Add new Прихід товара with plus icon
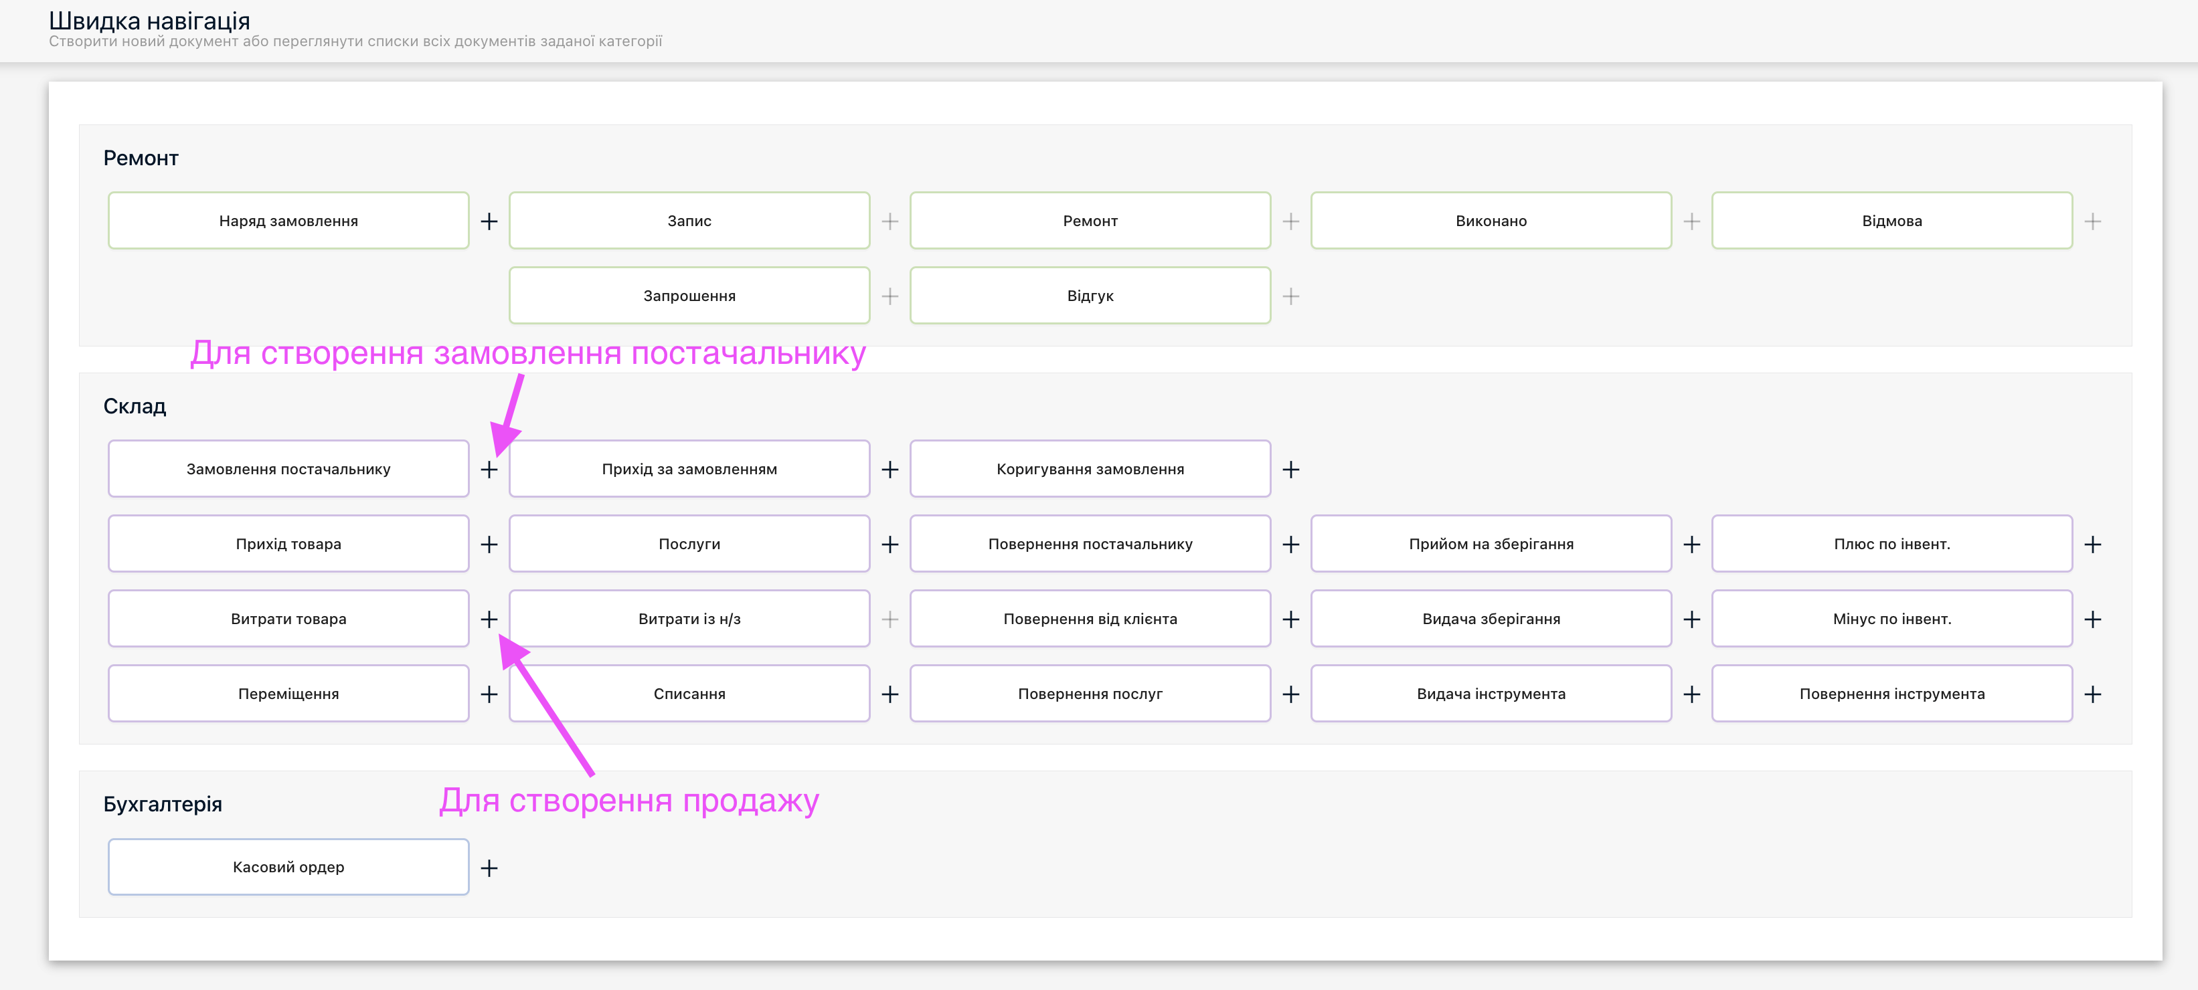 [489, 544]
